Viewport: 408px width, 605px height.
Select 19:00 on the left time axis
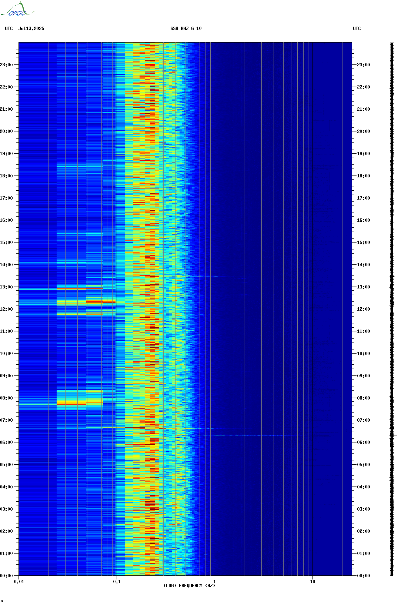(x=6, y=154)
